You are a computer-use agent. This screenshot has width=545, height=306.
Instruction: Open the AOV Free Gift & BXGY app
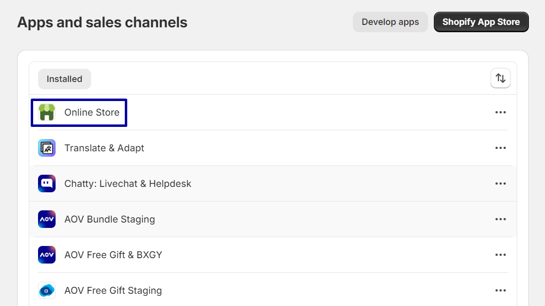point(113,255)
